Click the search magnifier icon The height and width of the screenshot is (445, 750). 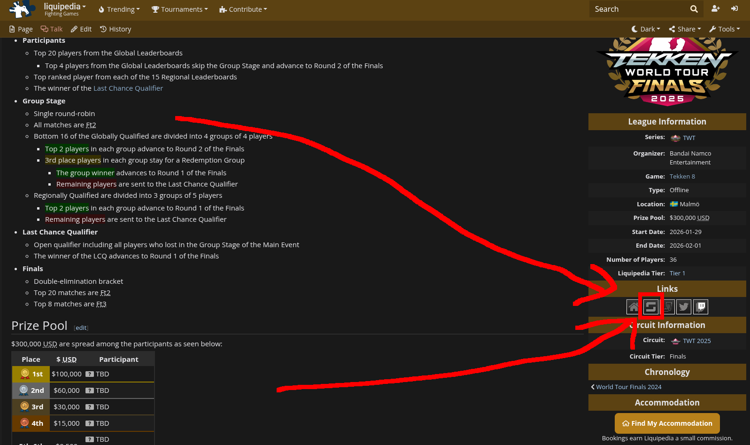pos(694,9)
